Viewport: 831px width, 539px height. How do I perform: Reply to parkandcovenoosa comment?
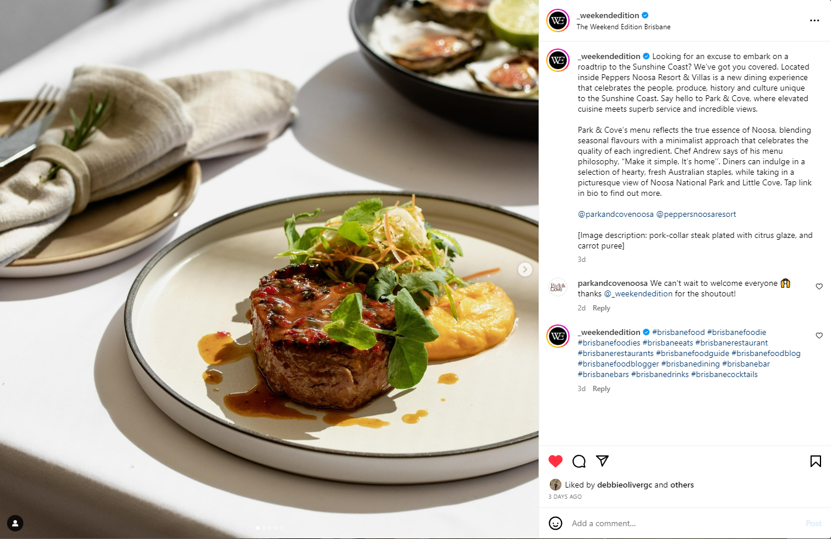(601, 308)
